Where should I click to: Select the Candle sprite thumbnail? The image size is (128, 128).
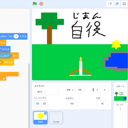pos(56,118)
